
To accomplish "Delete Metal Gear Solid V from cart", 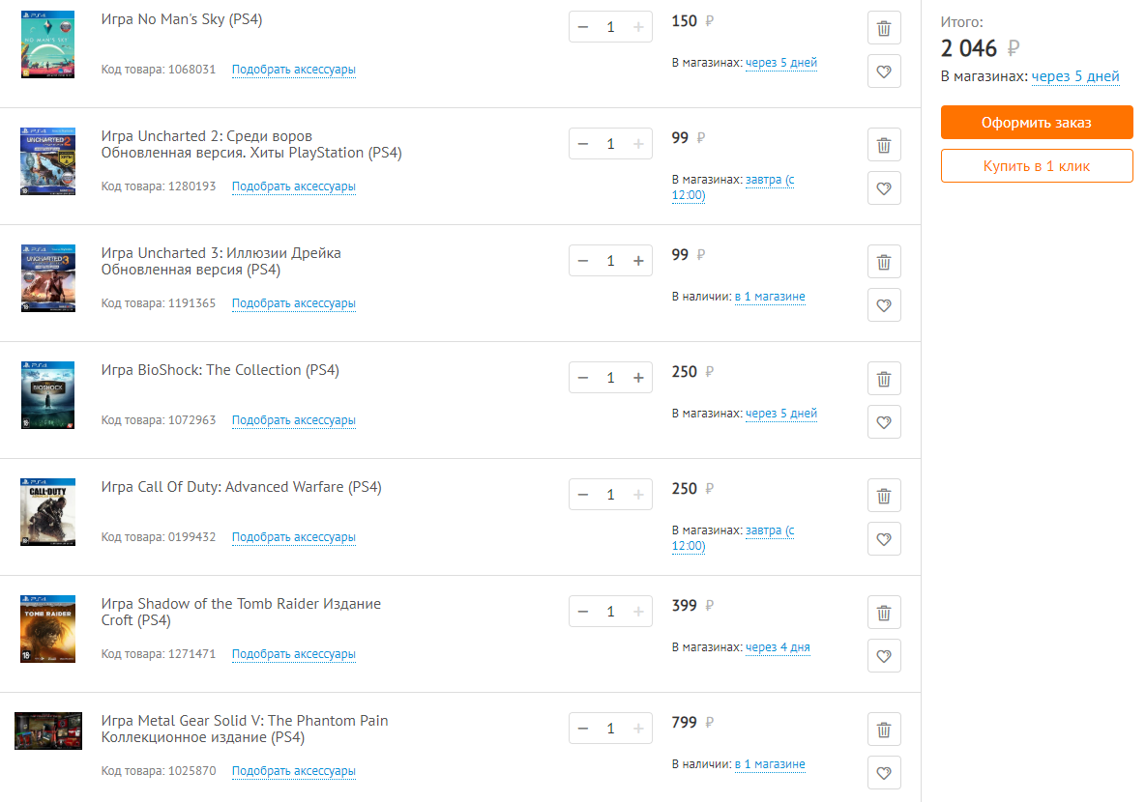I will (884, 730).
